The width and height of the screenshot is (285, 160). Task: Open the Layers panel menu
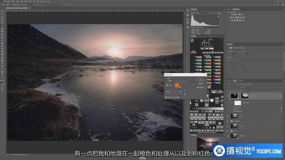(283, 81)
